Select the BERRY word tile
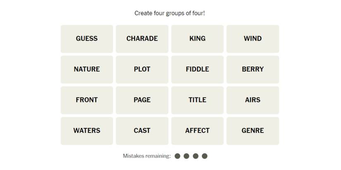Image resolution: width=341 pixels, height=170 pixels. (x=253, y=69)
